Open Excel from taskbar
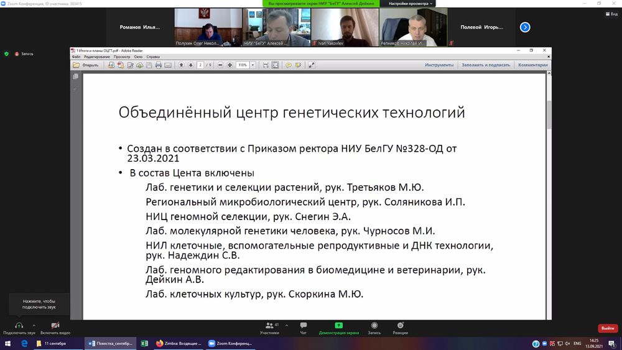The height and width of the screenshot is (350, 622). click(x=144, y=344)
